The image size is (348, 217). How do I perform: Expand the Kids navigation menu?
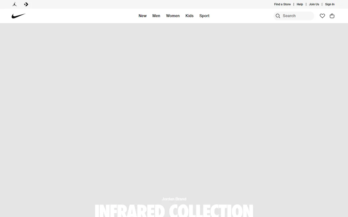pyautogui.click(x=189, y=16)
